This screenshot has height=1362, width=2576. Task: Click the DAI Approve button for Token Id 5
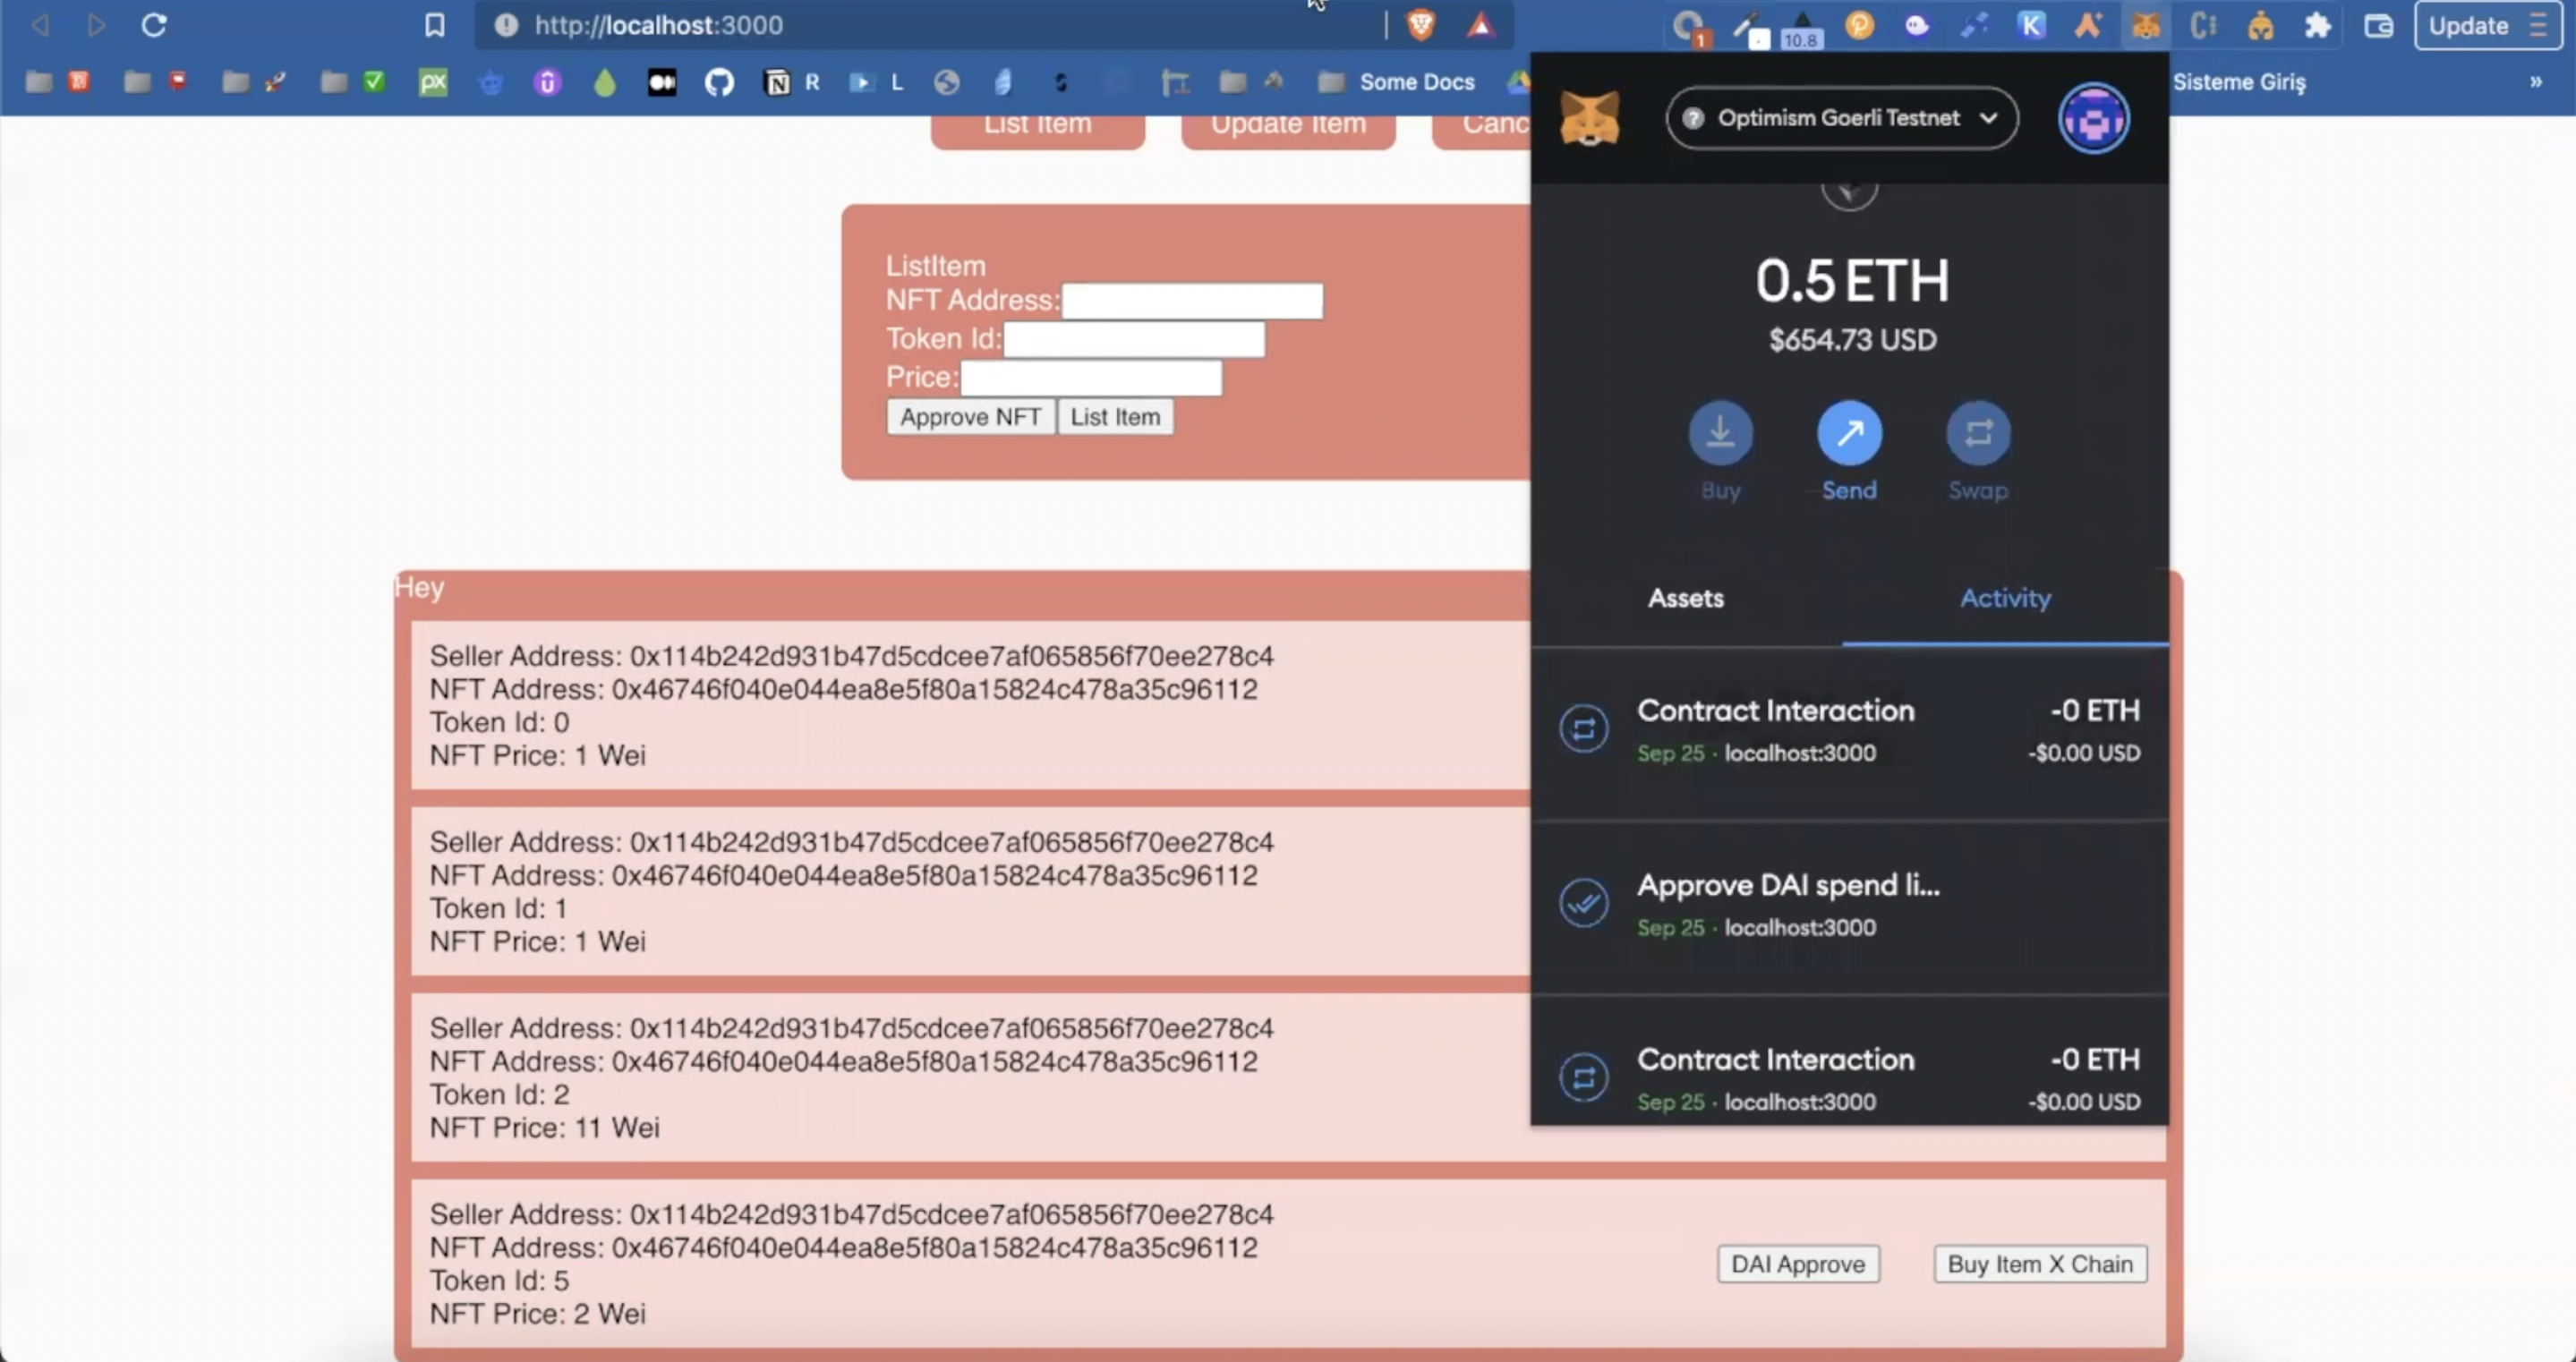coord(1799,1264)
